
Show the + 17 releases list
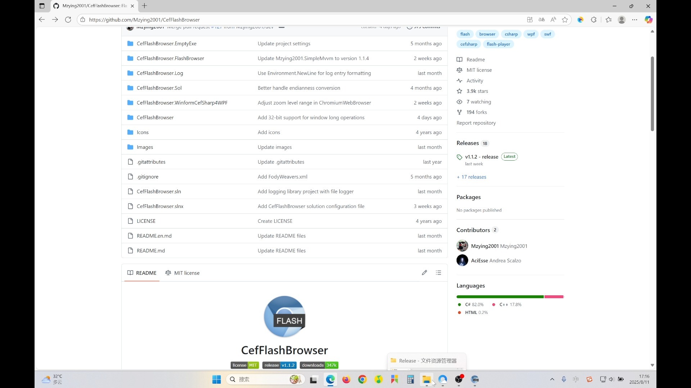pyautogui.click(x=471, y=177)
